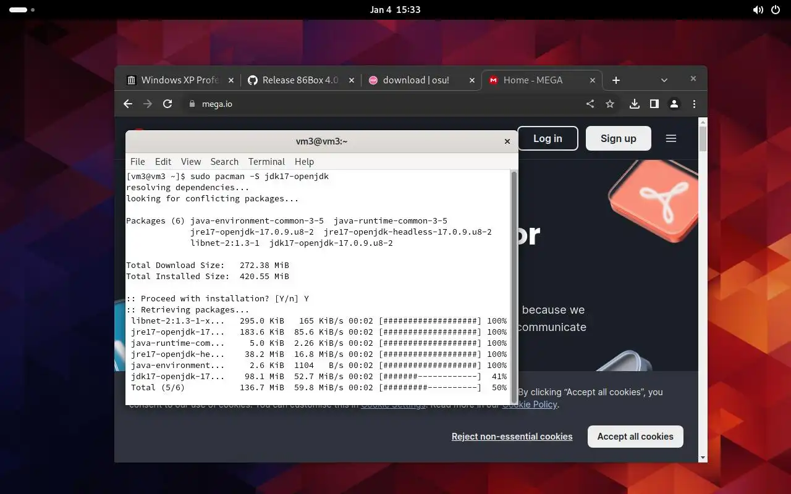Click the browser forward arrow
This screenshot has width=791, height=494.
pos(147,104)
